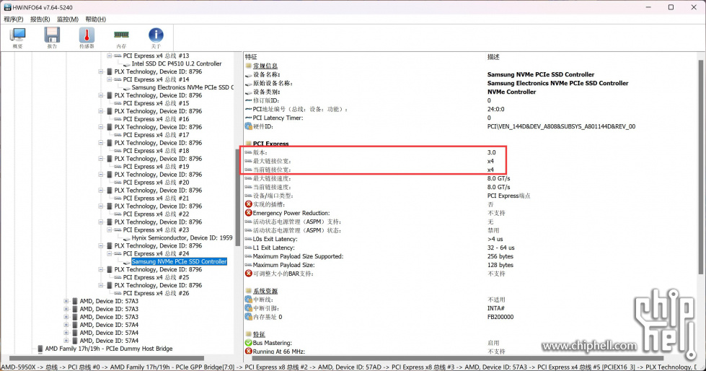The height and width of the screenshot is (371, 706).
Task: Select Samsung Electronics NVMe PCIe SSD tree item
Action: tap(182, 87)
